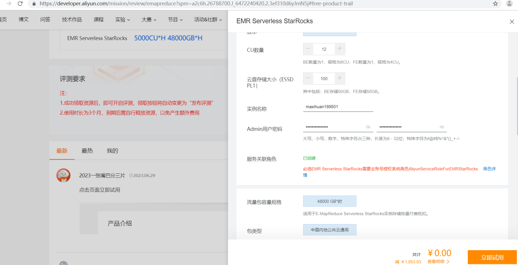The image size is (518, 265).
Task: Show the confirm password via eye icon
Action: (x=442, y=127)
